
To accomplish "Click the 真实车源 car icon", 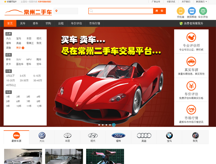I will coord(191,61).
